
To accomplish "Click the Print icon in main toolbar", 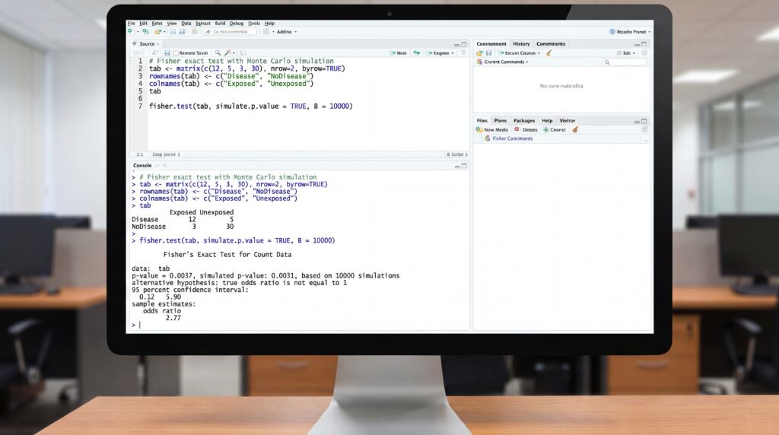I will pos(194,31).
